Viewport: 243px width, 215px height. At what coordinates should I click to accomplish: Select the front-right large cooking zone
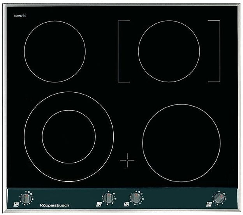point(181,143)
